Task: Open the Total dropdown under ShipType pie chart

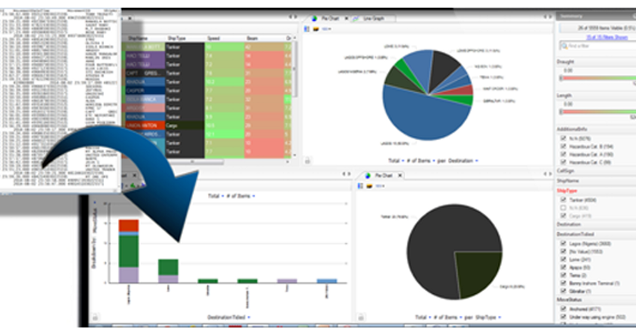Action: [x=423, y=317]
